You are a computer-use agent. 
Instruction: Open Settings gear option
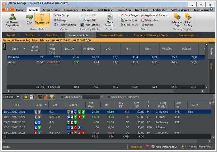60,20
